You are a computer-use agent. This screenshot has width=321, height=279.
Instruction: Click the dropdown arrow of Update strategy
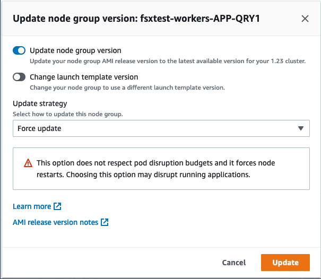point(301,128)
